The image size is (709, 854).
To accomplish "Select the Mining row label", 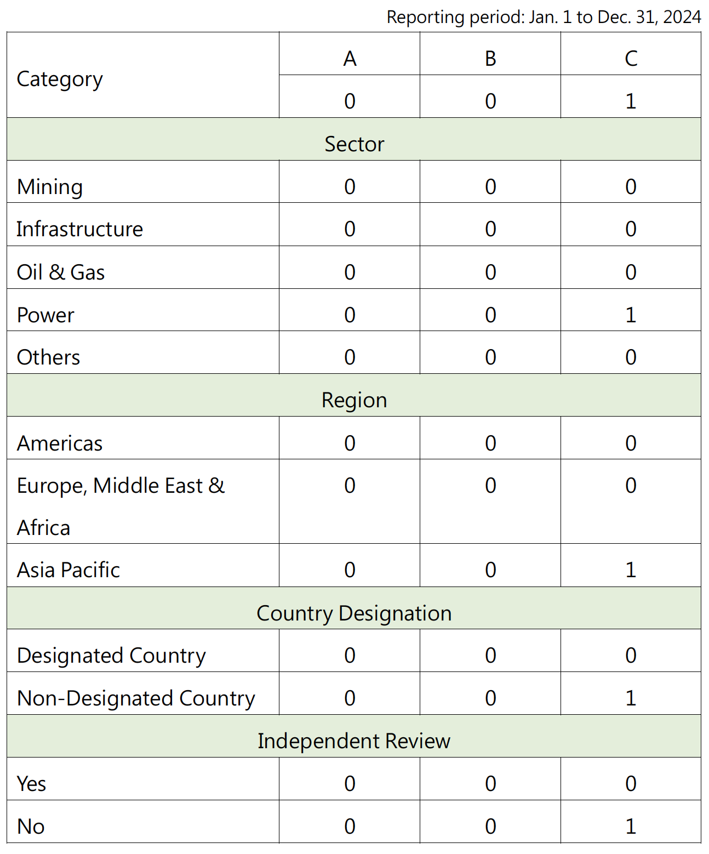I will point(50,187).
